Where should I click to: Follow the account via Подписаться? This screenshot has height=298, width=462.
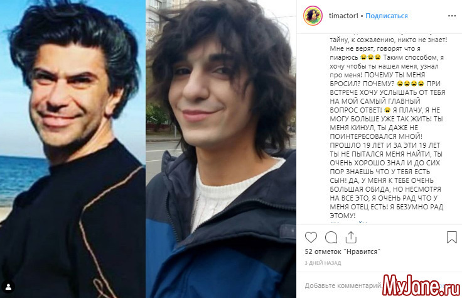click(387, 16)
